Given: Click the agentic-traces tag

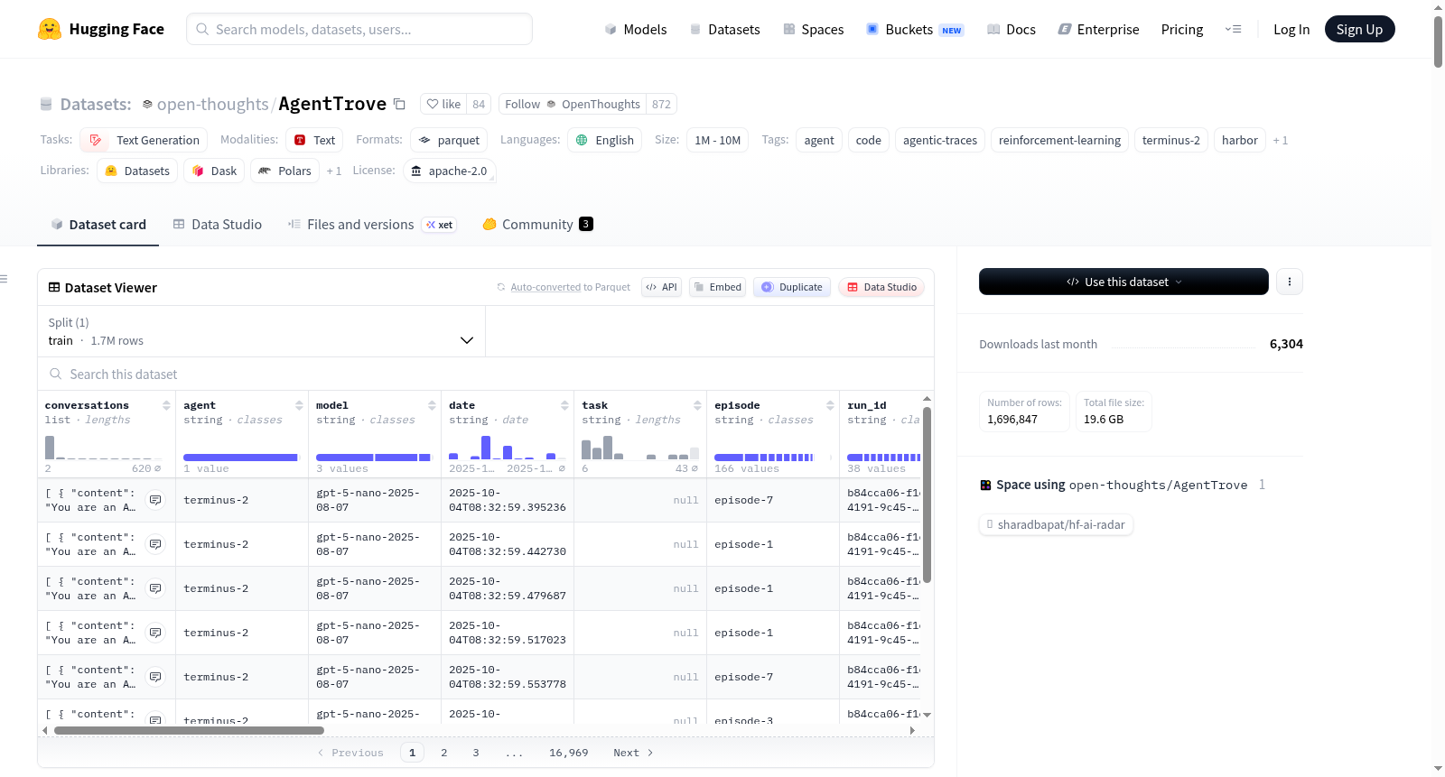Looking at the screenshot, I should click(940, 140).
